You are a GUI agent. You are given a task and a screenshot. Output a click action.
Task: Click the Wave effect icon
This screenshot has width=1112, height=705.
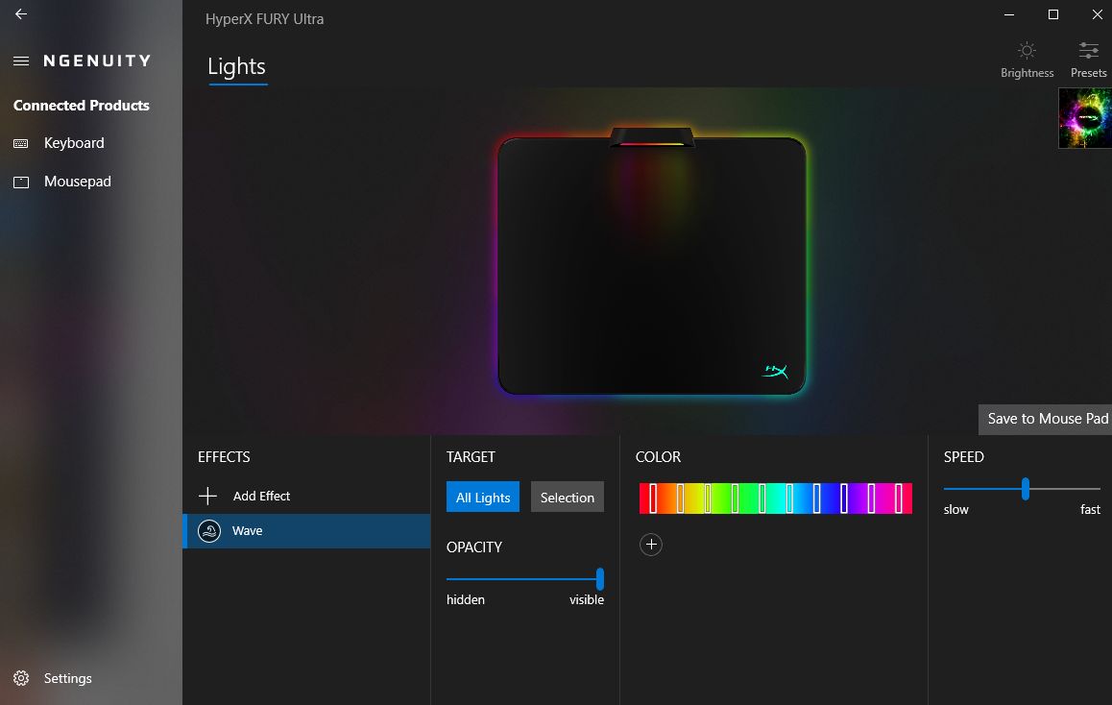tap(209, 530)
